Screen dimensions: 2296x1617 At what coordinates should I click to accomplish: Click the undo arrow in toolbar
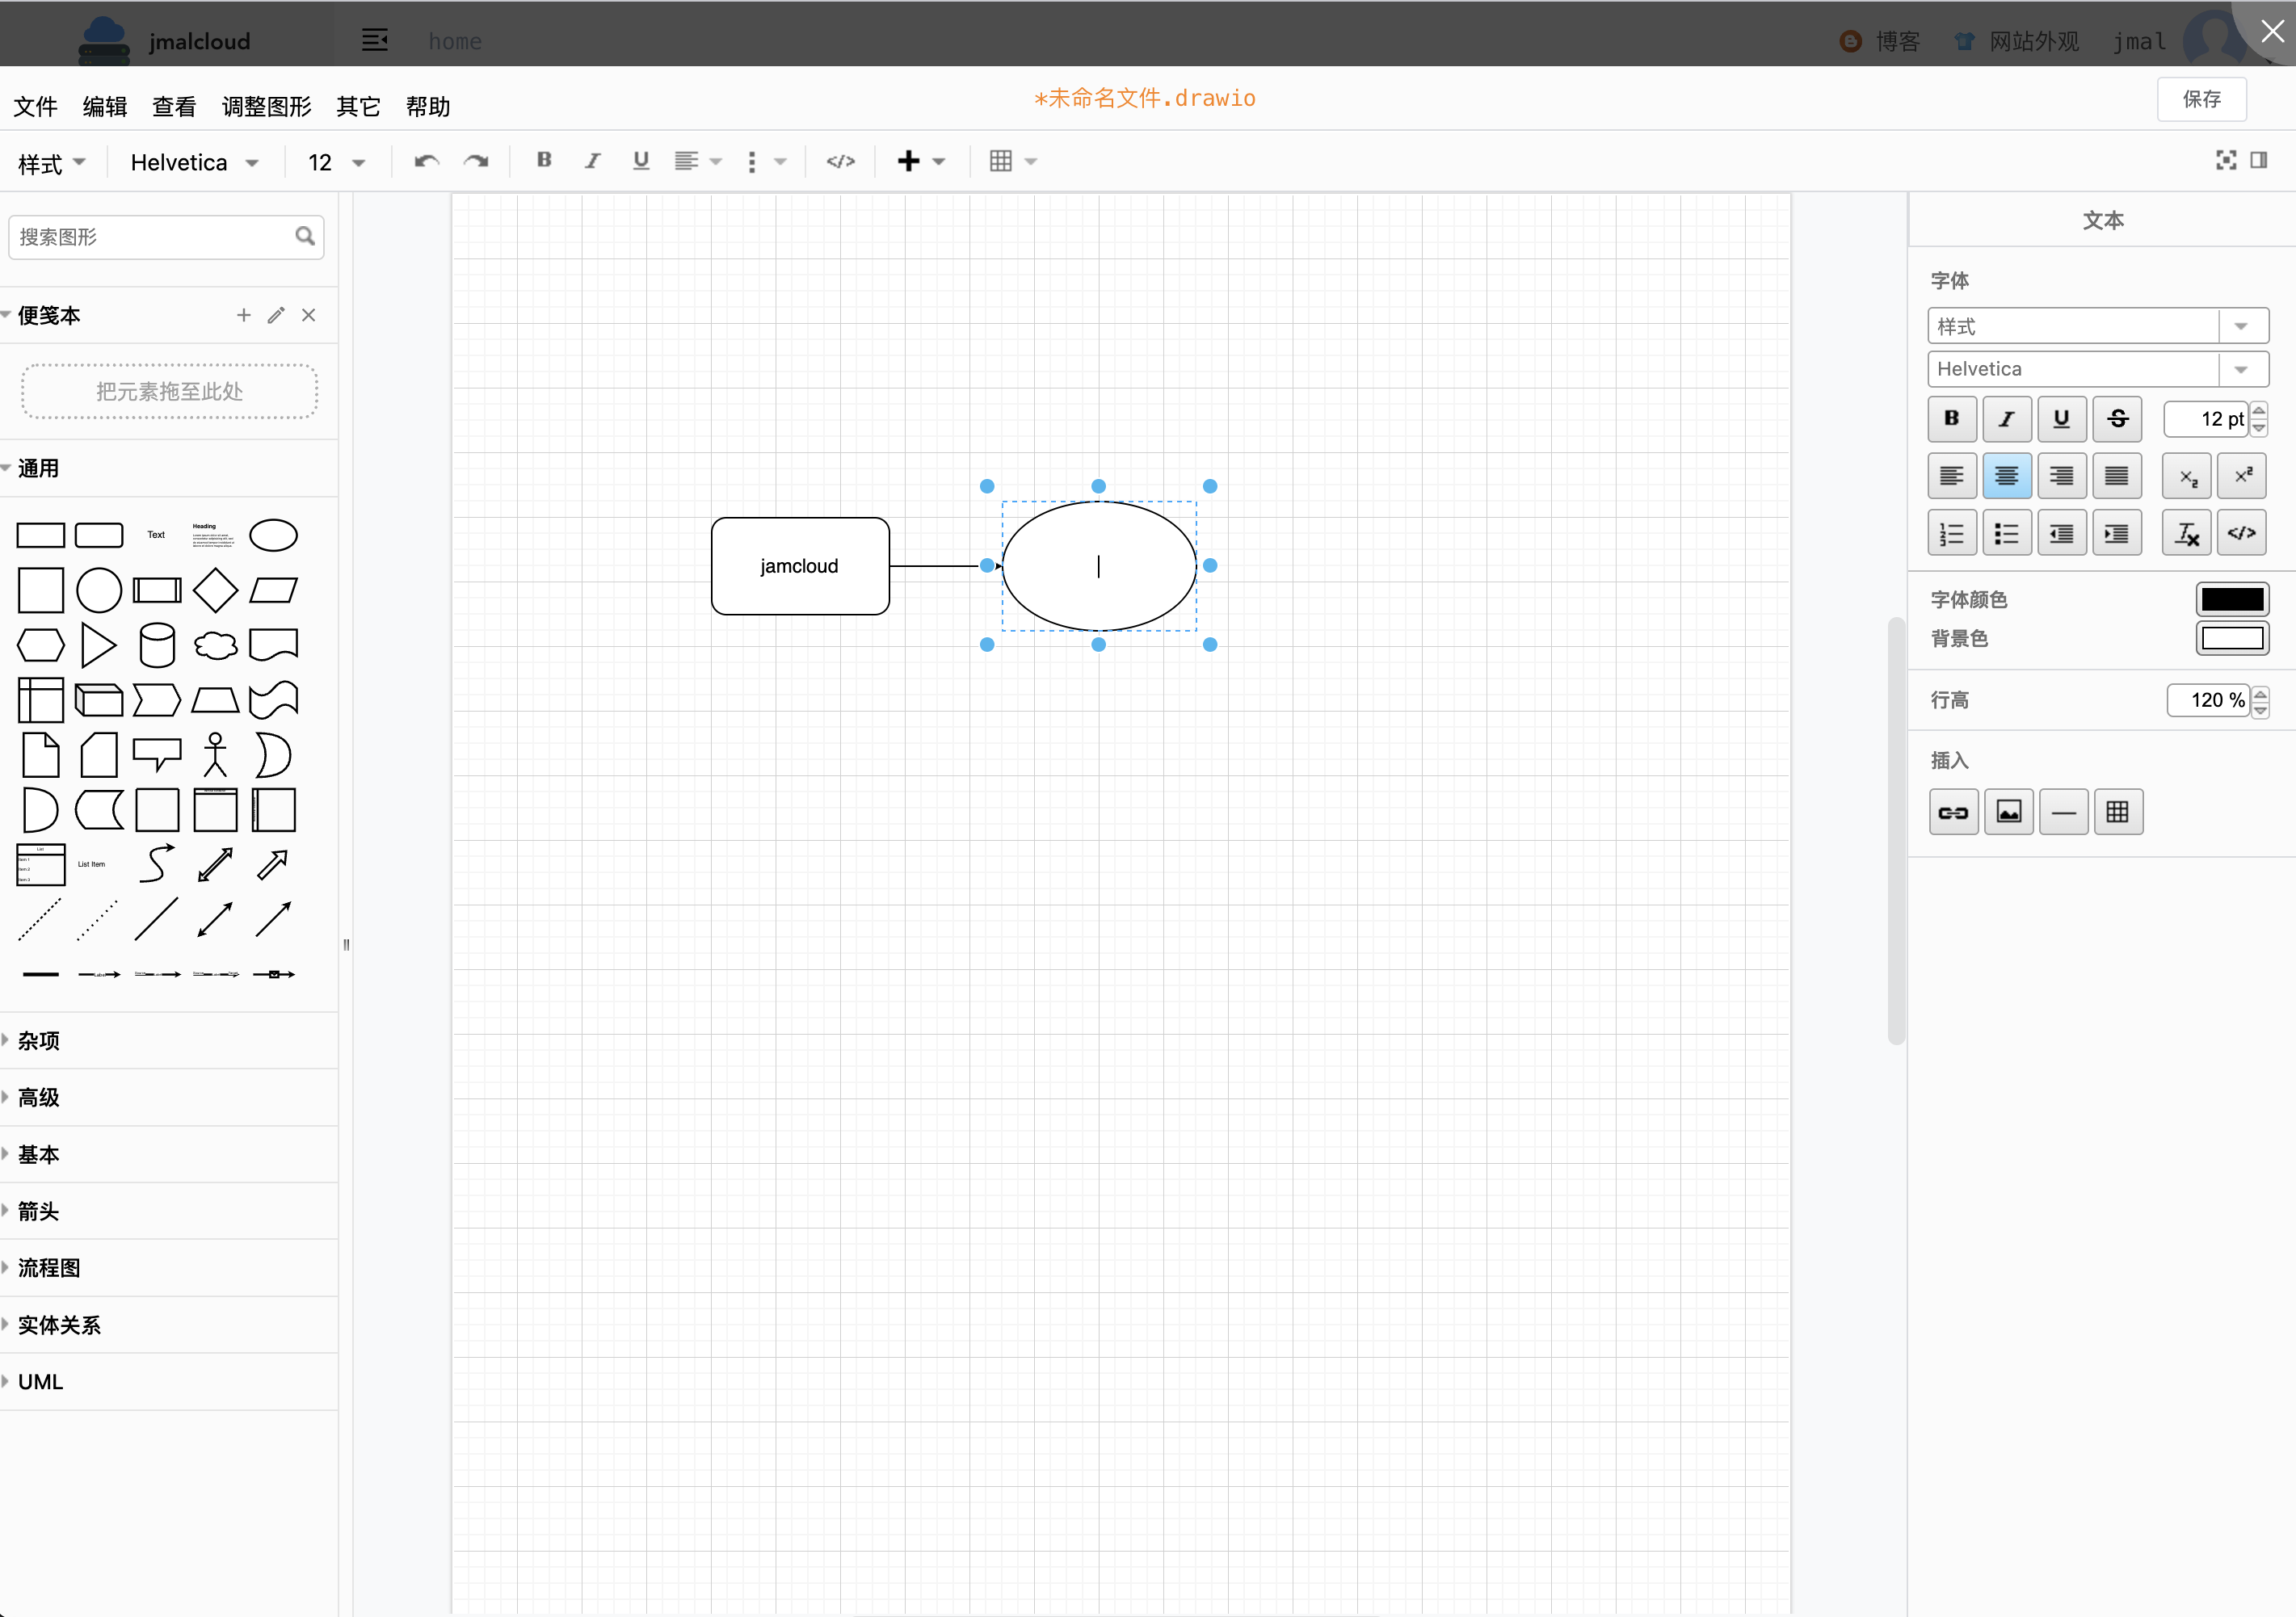click(x=427, y=162)
